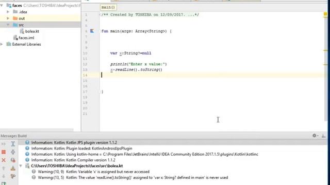
Task: Select the Using kotlin-home information message
Action: point(144,154)
